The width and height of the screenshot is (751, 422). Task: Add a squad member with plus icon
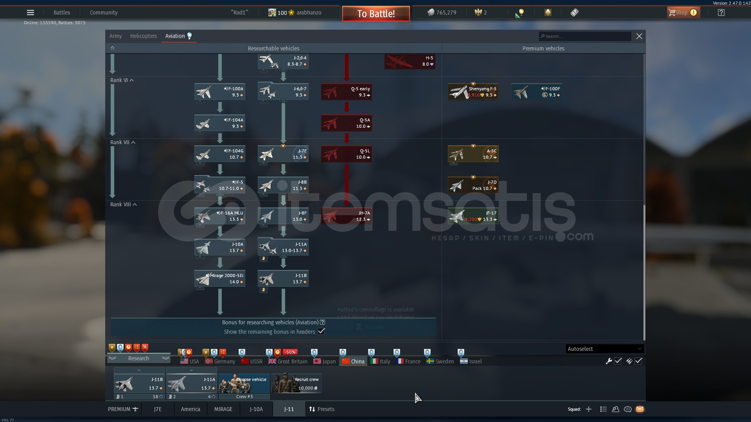pos(589,409)
